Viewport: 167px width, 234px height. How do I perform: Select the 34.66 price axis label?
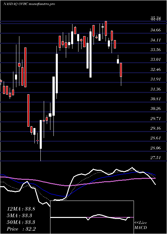156,30
